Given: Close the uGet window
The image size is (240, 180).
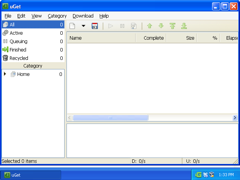Looking at the screenshot, I should (x=234, y=6).
